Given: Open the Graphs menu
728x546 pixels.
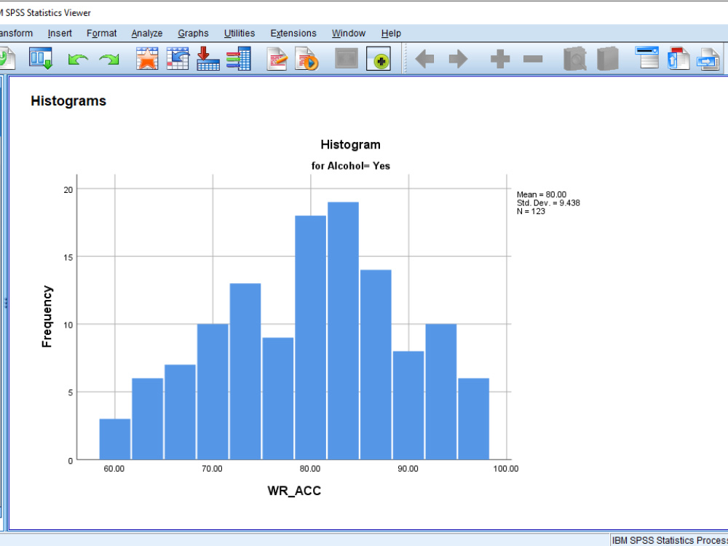Looking at the screenshot, I should pyautogui.click(x=193, y=33).
